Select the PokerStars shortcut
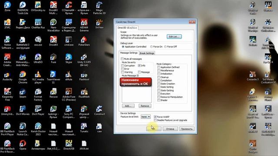The height and width of the screenshot is (156, 278). [x=84, y=41]
